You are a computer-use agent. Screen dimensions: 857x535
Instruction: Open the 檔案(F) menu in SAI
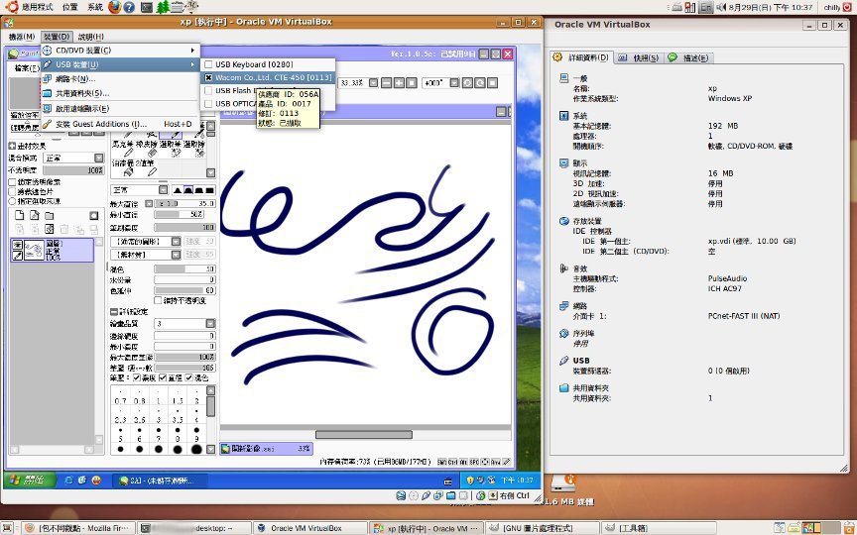(x=26, y=68)
